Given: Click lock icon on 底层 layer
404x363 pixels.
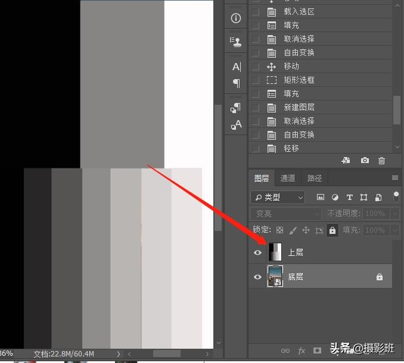Looking at the screenshot, I should (x=379, y=277).
